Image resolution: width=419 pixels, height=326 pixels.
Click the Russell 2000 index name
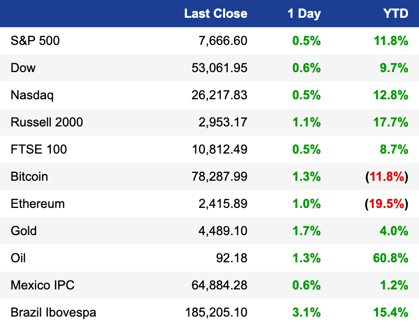(47, 122)
